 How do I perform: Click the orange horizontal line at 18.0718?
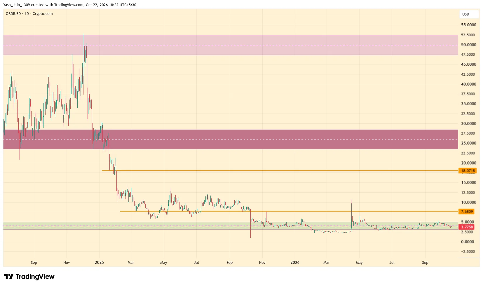point(280,170)
